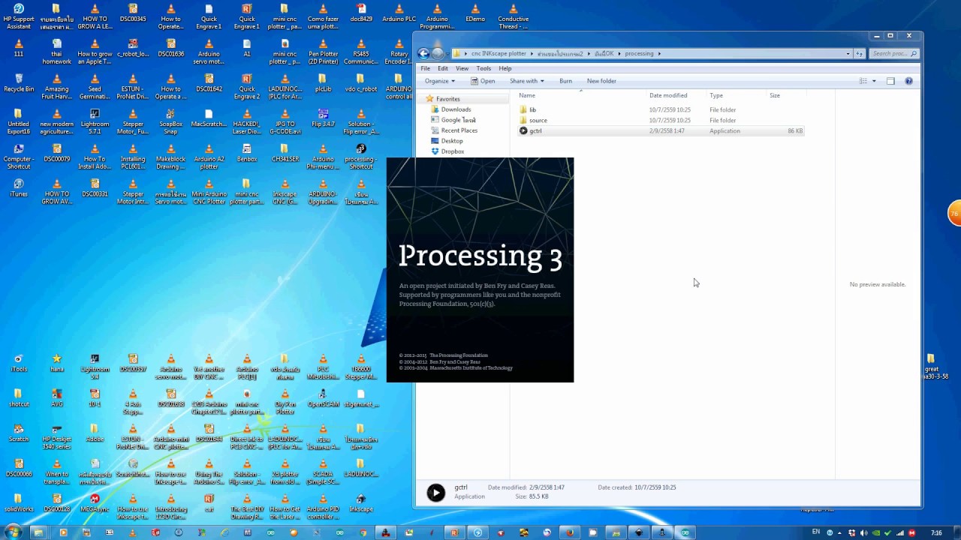Select the processing - Shortcut desktop icon
This screenshot has width=961, height=540.
click(x=361, y=157)
